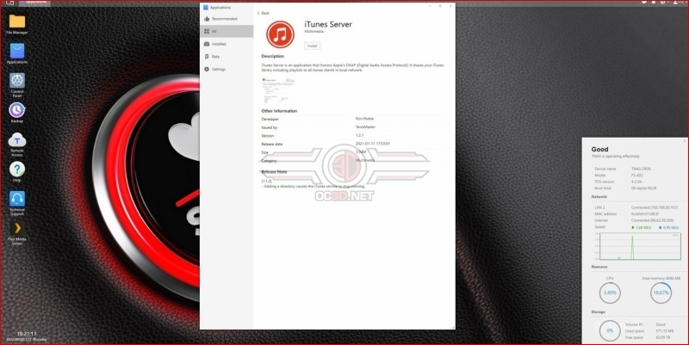Click the version value 1.2.1

tap(359, 136)
